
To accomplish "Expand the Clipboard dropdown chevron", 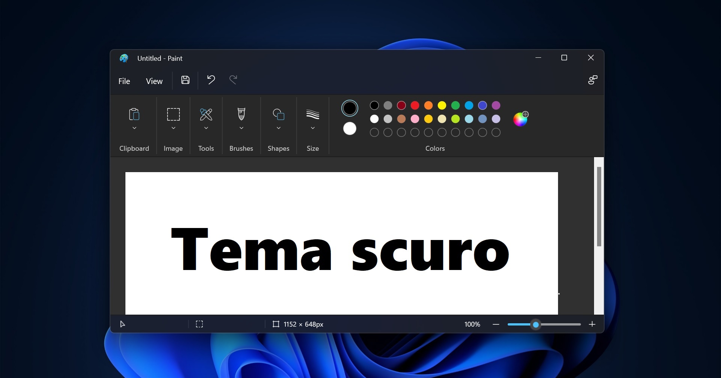I will pos(134,128).
